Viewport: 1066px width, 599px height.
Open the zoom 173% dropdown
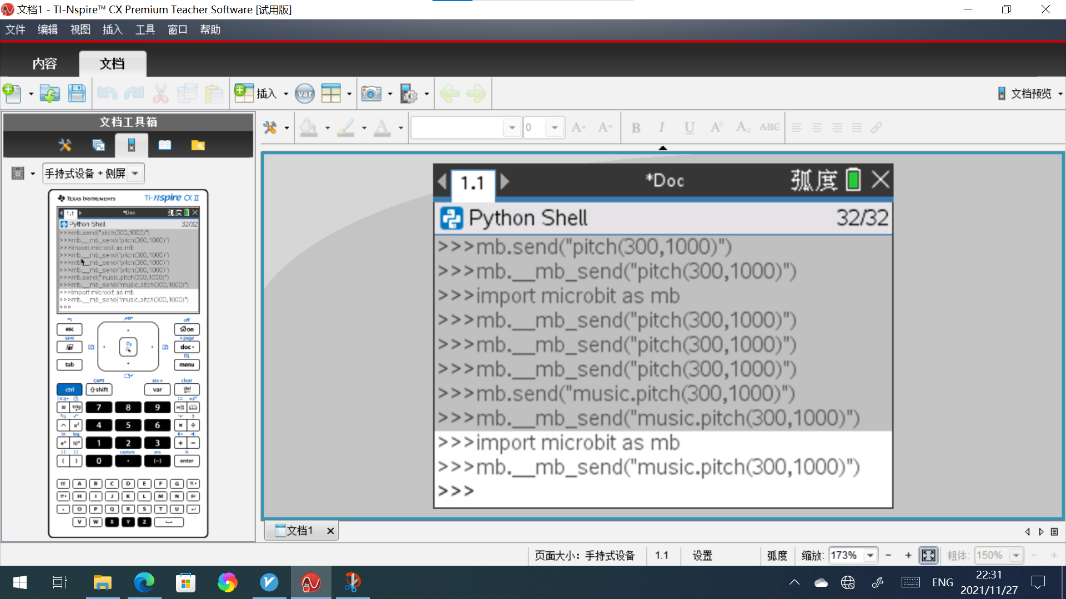point(871,555)
